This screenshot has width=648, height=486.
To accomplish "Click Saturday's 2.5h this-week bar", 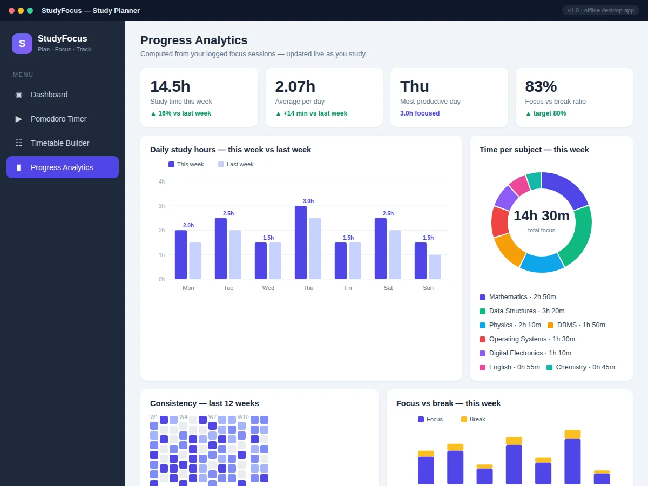I will point(381,248).
